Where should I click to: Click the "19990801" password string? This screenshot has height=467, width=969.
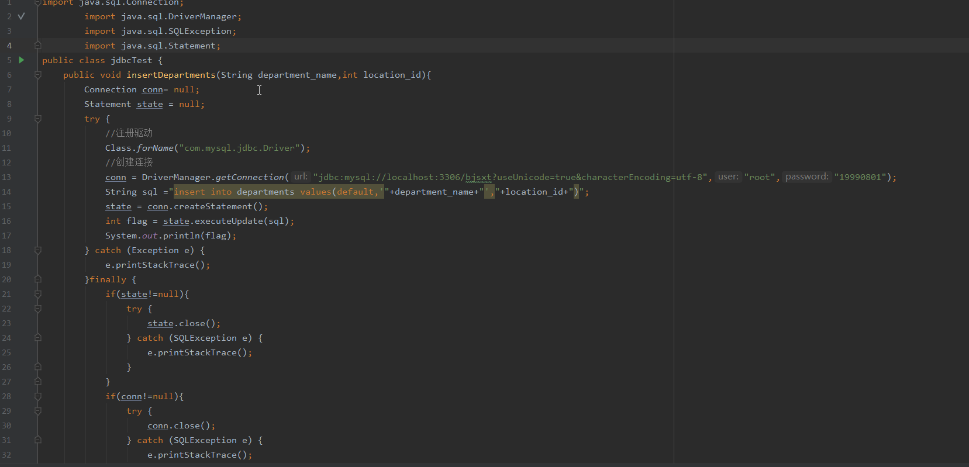point(860,177)
